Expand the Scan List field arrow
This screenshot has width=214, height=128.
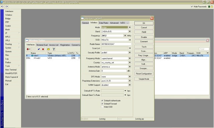130,48
